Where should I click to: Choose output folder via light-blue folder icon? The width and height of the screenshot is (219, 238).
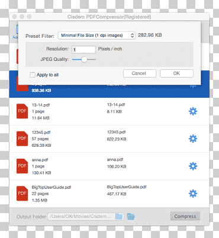[x=119, y=217]
